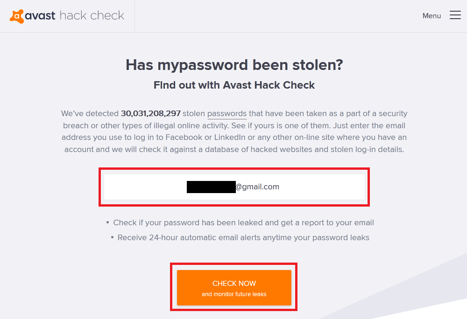
Task: Click the bold 30,031,208,297 number
Action: tap(150, 113)
